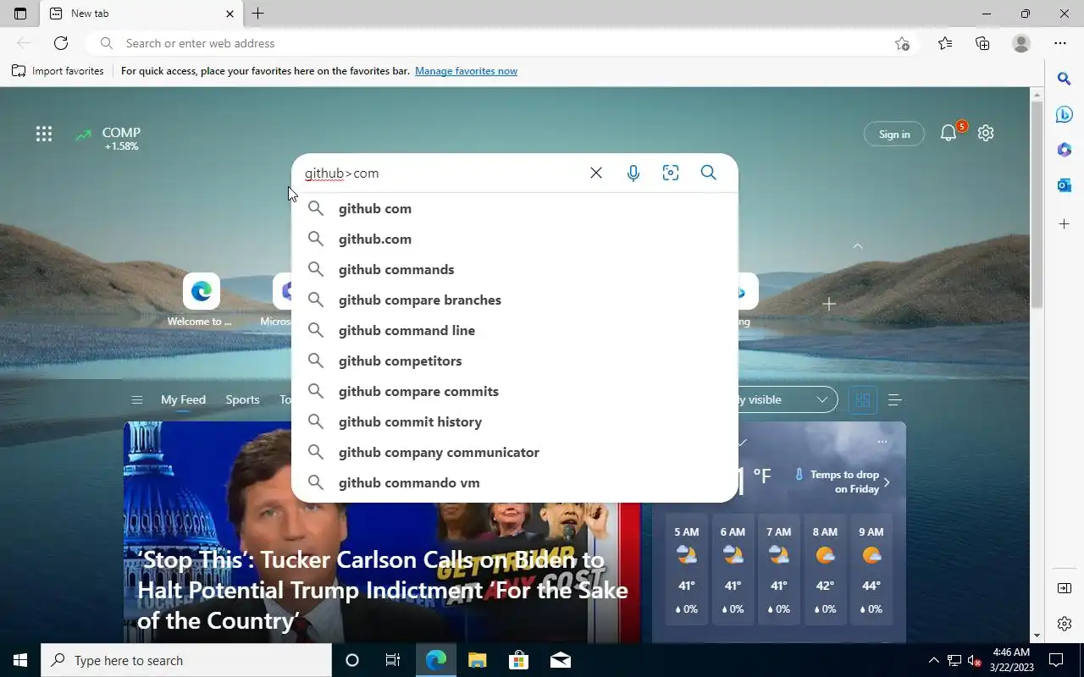This screenshot has height=677, width=1084.
Task: Choose suggestion 'github company communicator'
Action: (x=515, y=452)
